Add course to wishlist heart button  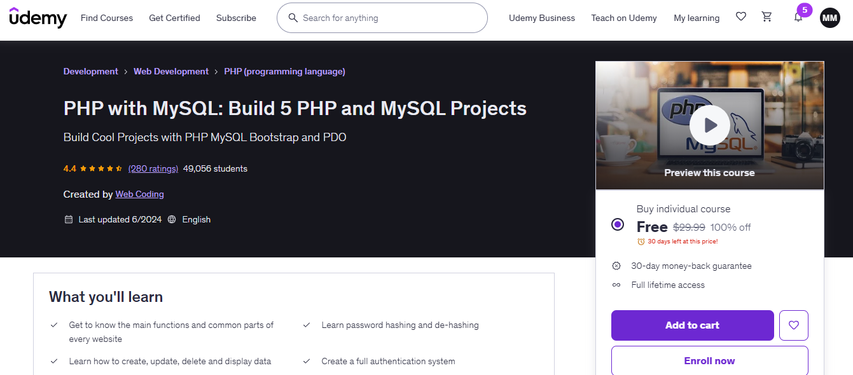tap(793, 325)
